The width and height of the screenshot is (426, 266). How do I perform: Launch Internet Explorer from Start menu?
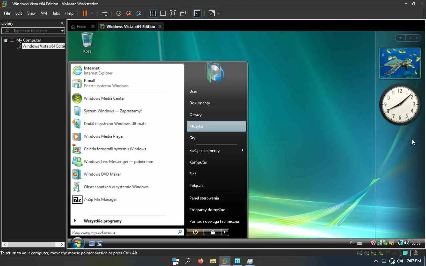[x=127, y=70]
